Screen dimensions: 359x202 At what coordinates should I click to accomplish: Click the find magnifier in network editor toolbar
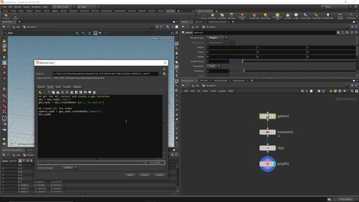click(352, 91)
